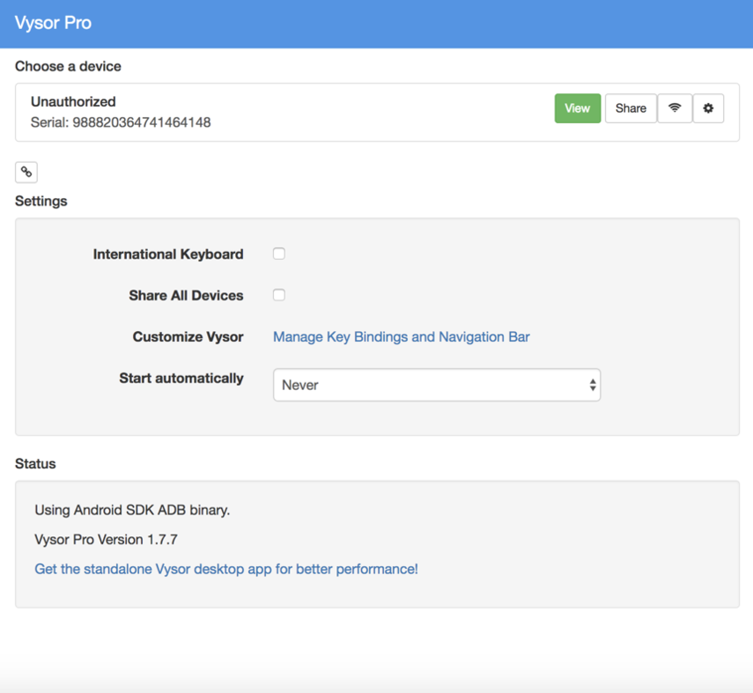This screenshot has width=753, height=693.
Task: Open Manage Key Bindings and Navigation Bar
Action: tap(401, 336)
